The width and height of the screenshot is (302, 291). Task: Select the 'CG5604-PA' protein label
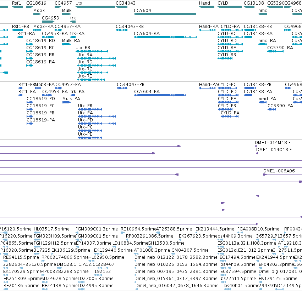click(x=147, y=92)
